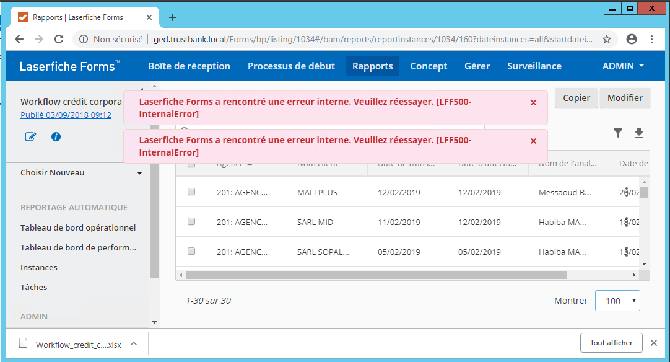Open the Gérer menu

(477, 66)
